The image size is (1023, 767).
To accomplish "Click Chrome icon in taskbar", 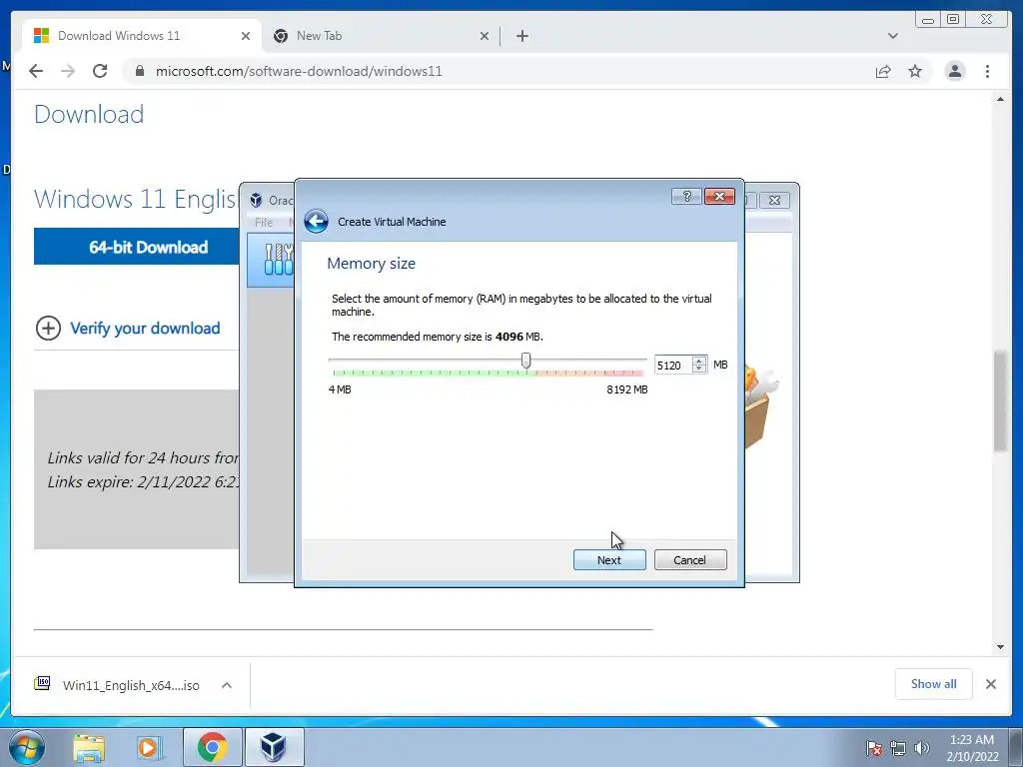I will point(212,747).
